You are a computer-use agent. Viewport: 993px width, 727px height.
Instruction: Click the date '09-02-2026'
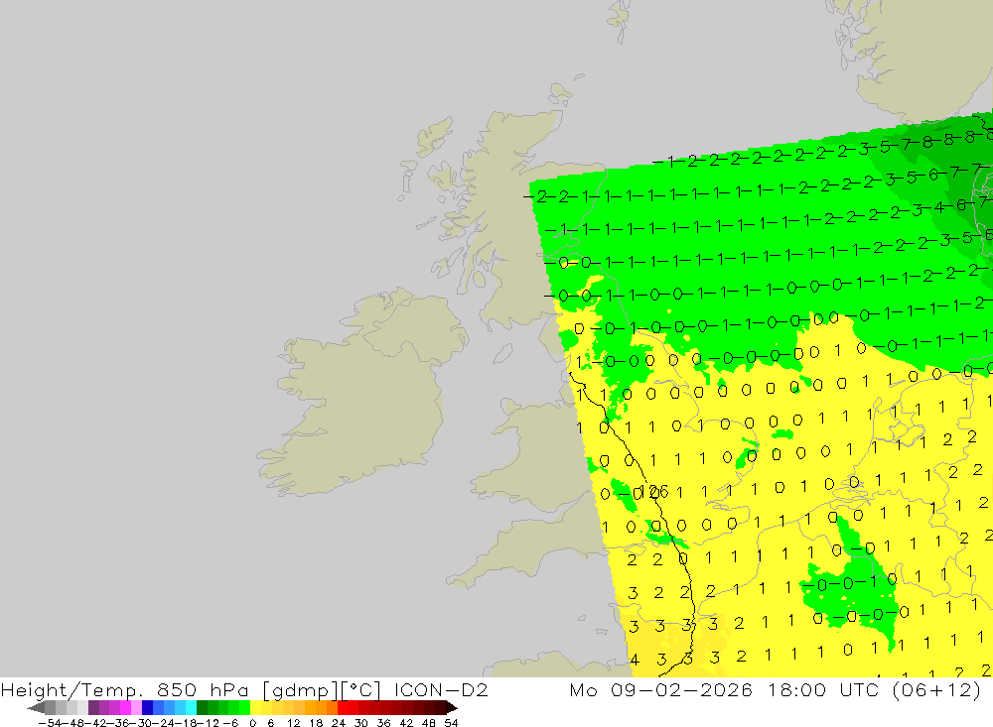pyautogui.click(x=681, y=689)
